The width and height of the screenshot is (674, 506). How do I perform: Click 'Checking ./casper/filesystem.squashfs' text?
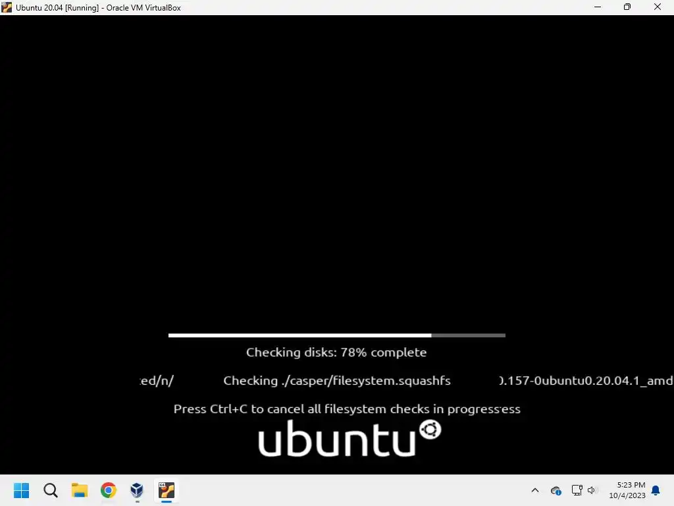coord(337,381)
